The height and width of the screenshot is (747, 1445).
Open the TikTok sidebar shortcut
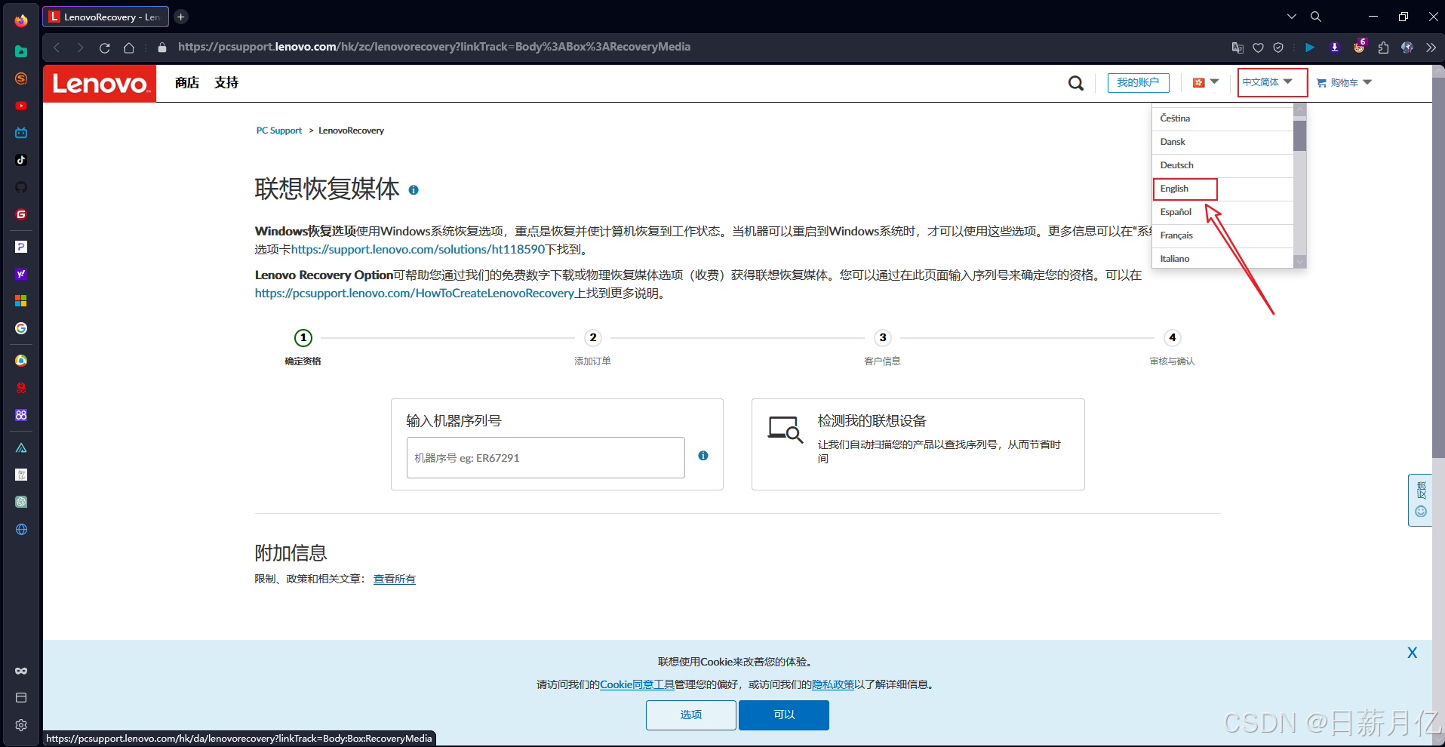coord(21,160)
